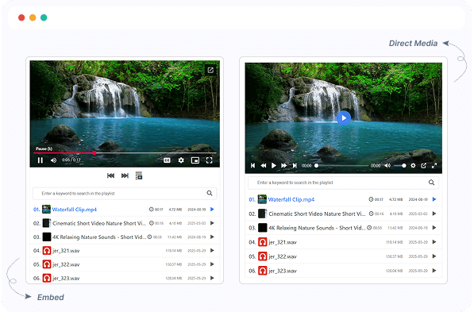Play 4K Relaxing Nature Sounds arrow in Direct Media
The image size is (474, 312).
434,227
